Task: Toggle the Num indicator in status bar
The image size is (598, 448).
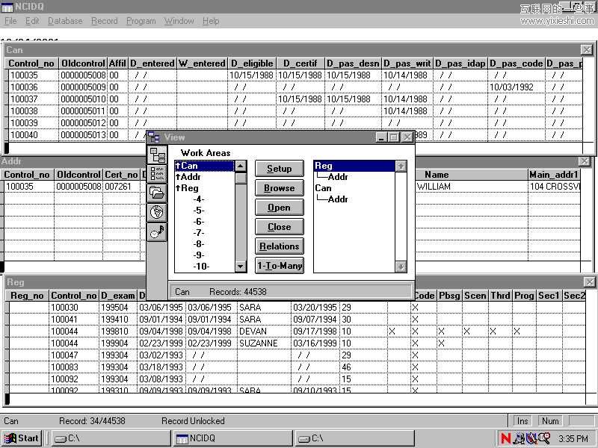Action: tap(549, 421)
